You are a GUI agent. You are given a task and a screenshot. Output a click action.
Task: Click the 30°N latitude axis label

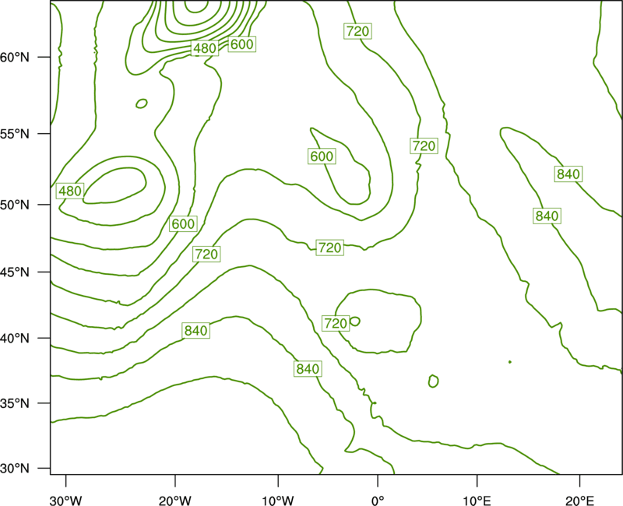[x=15, y=469]
